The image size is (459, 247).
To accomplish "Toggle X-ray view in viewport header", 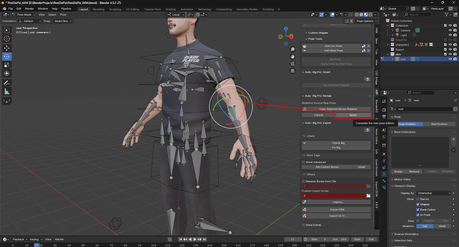I will coord(351,15).
